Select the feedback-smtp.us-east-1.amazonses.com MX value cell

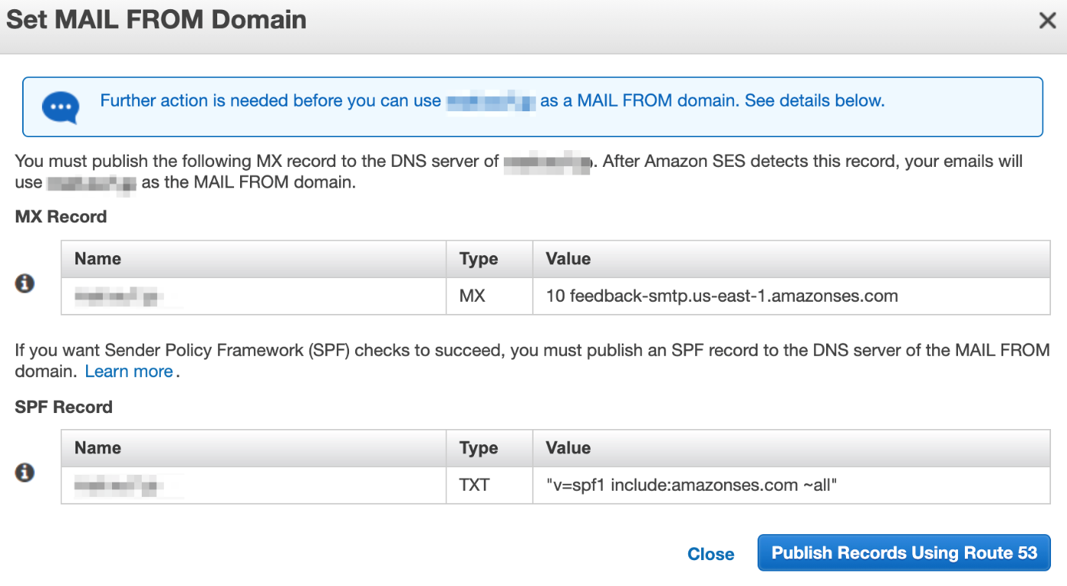point(791,296)
